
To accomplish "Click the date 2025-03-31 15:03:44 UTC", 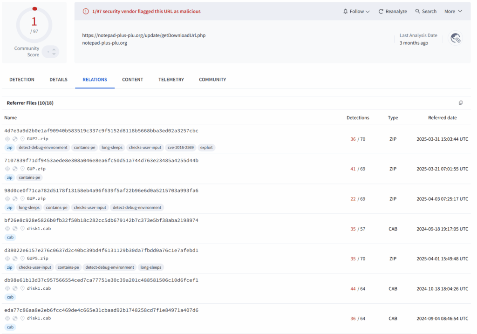I will click(443, 139).
